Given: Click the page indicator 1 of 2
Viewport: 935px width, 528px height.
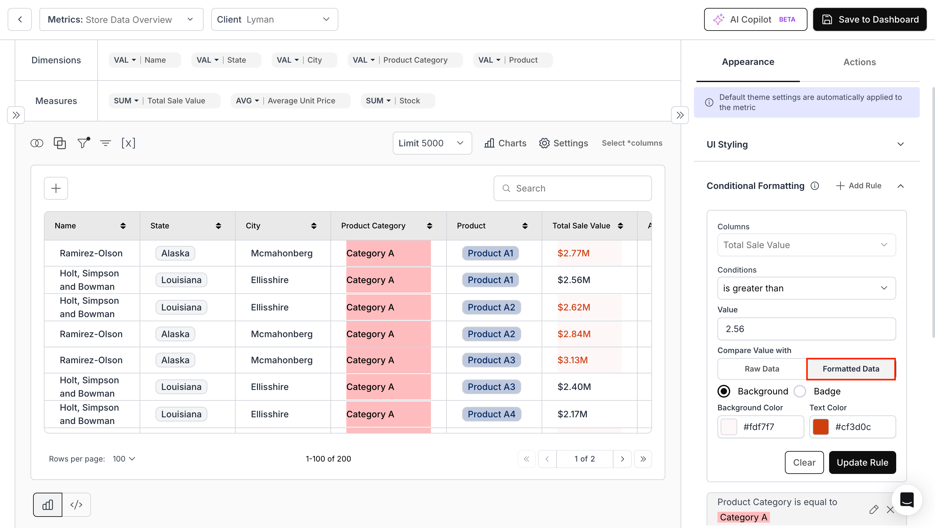Looking at the screenshot, I should coord(585,459).
